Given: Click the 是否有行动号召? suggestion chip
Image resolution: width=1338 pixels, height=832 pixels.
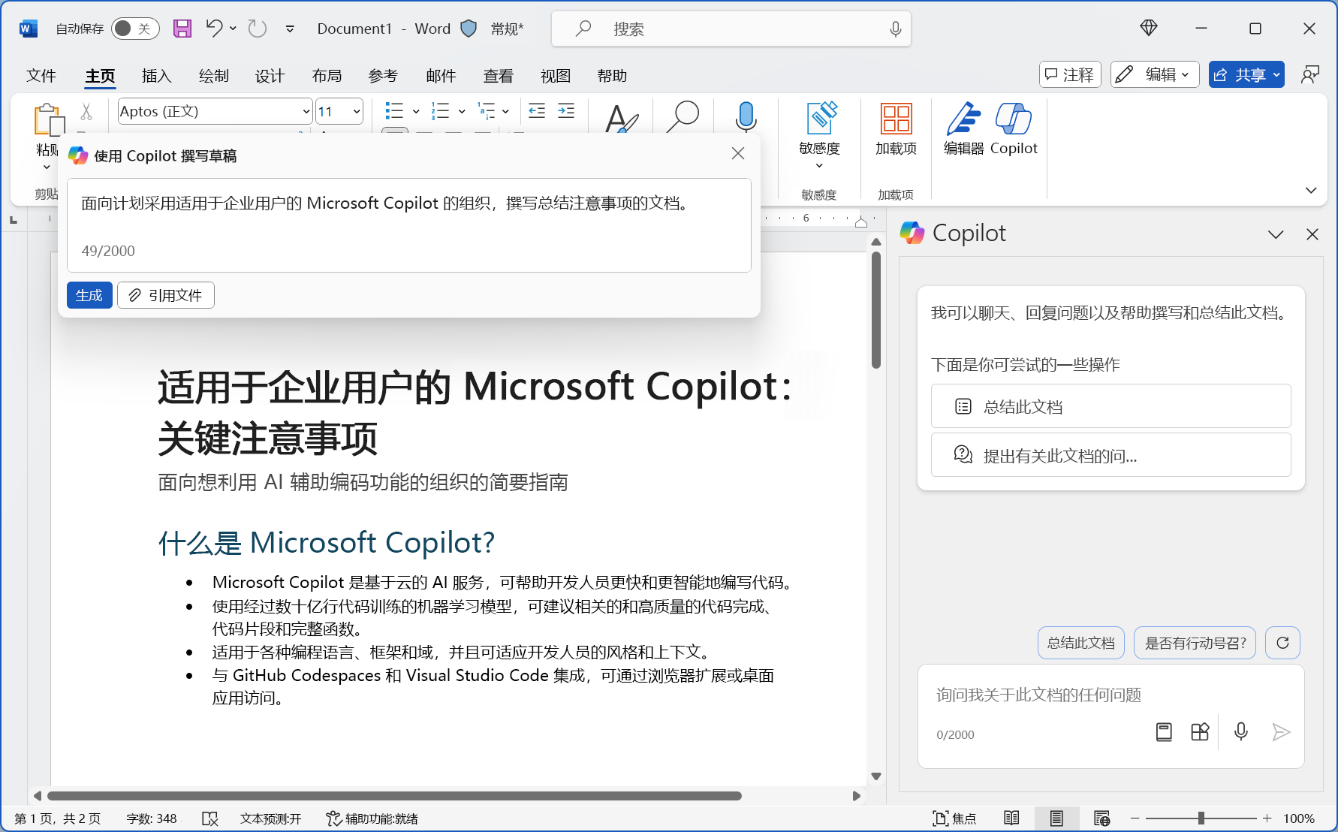Looking at the screenshot, I should coord(1195,643).
